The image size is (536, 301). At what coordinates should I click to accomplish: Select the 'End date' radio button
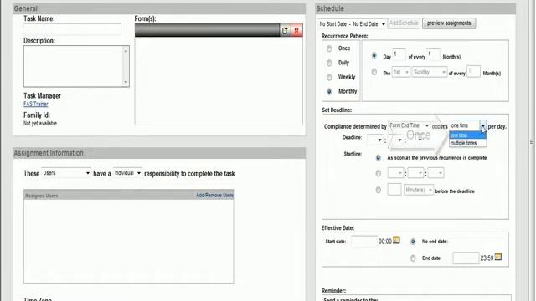pyautogui.click(x=413, y=258)
